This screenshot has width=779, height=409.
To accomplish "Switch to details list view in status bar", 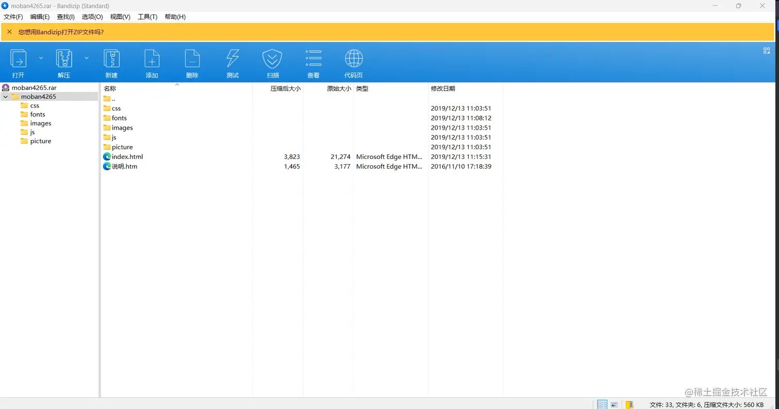I will point(602,405).
